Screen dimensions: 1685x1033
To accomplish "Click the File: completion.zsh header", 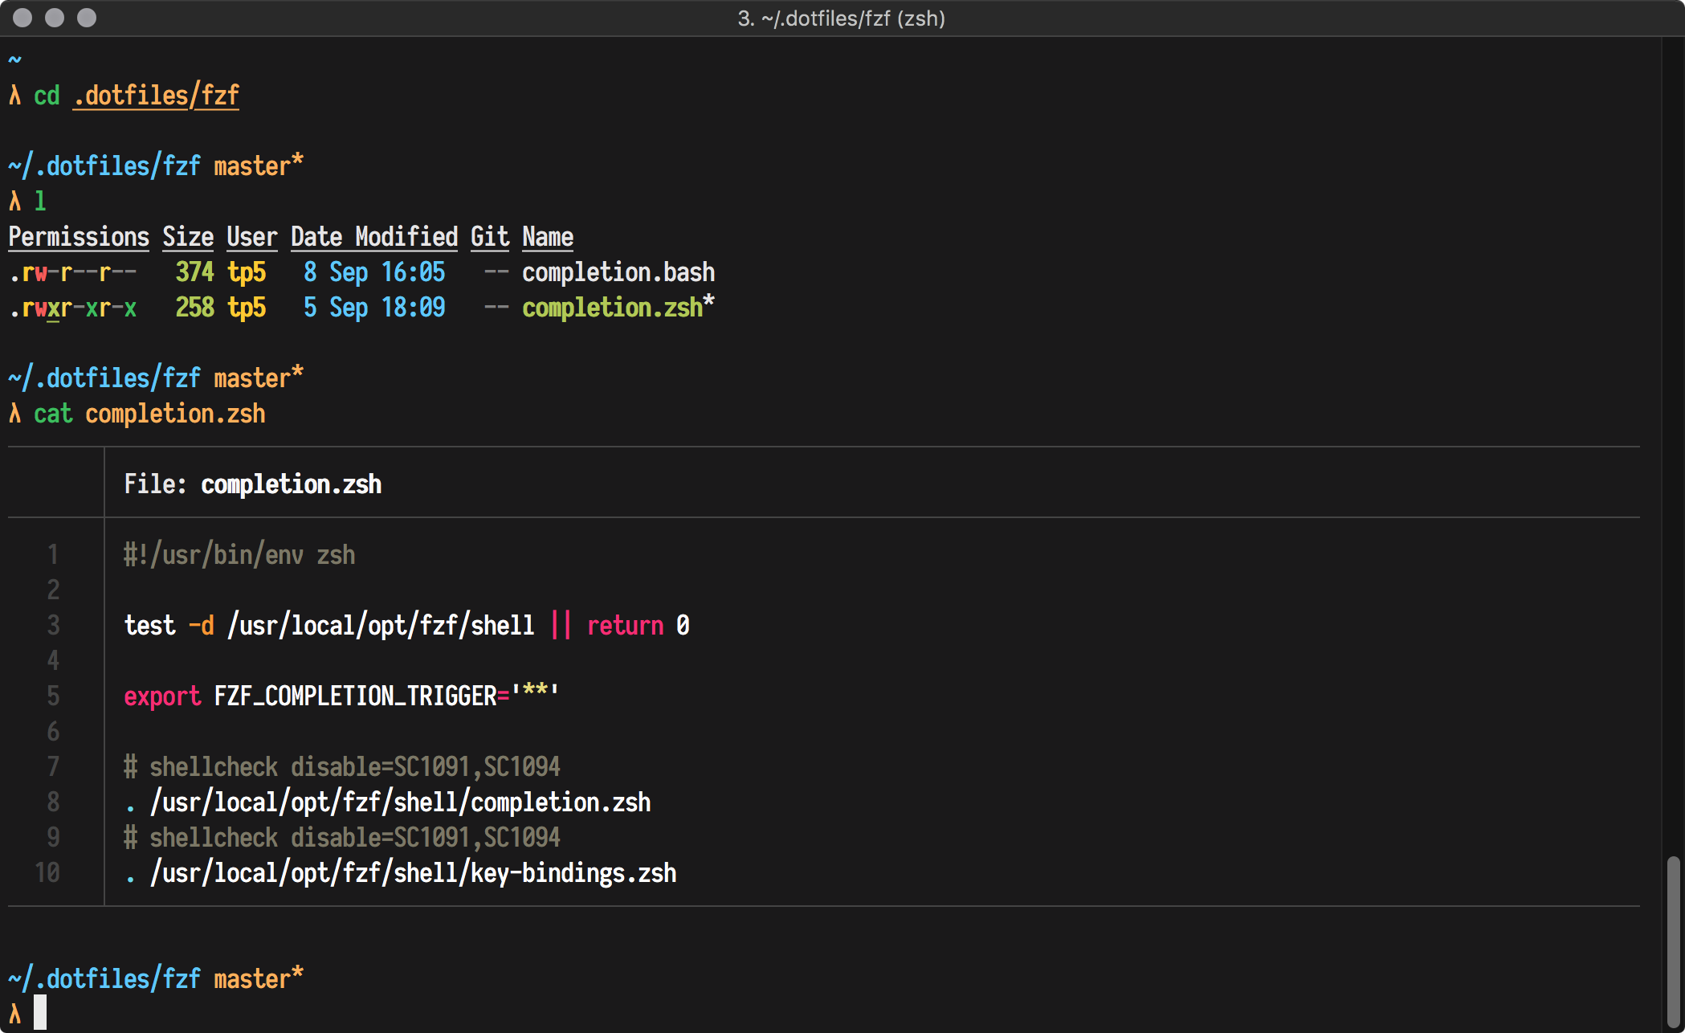I will click(253, 484).
